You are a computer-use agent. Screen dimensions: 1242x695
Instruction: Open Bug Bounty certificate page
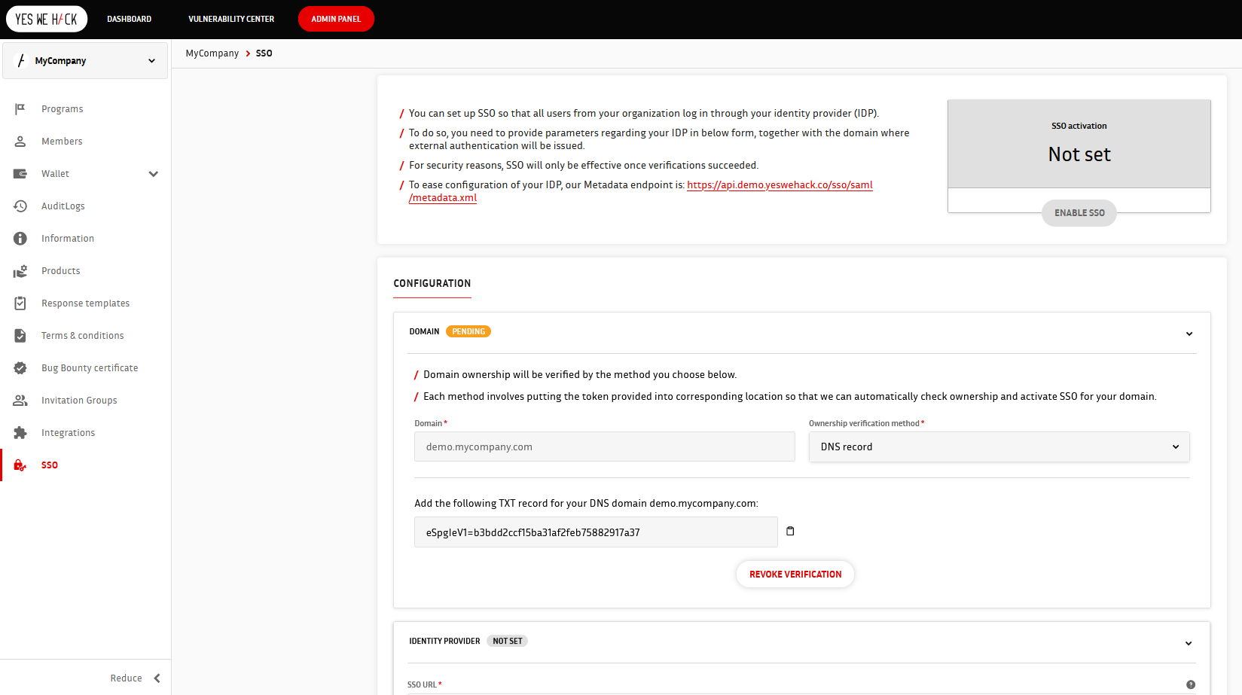90,368
